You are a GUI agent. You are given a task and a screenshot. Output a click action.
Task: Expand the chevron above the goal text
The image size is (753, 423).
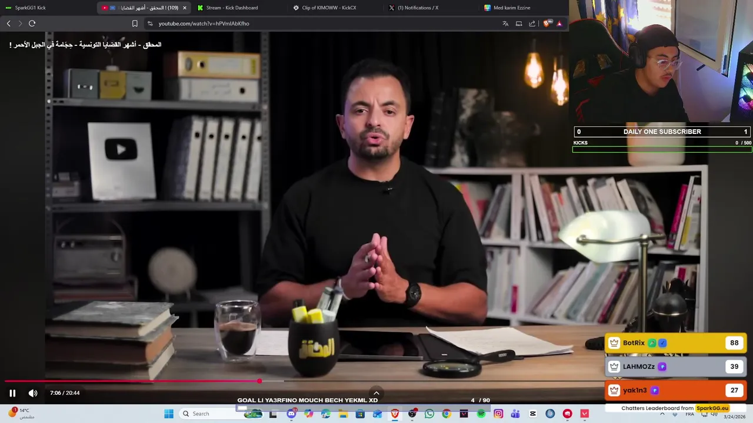click(376, 393)
